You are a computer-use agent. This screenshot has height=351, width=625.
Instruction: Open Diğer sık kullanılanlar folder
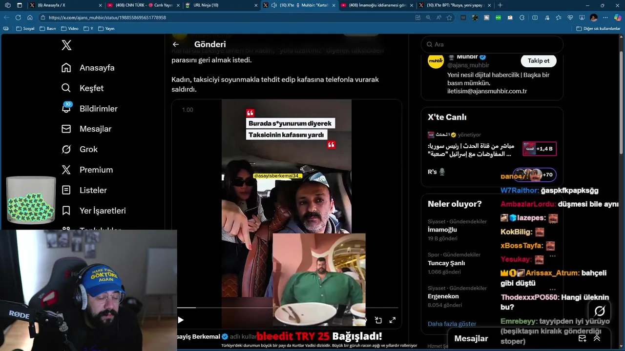point(598,29)
